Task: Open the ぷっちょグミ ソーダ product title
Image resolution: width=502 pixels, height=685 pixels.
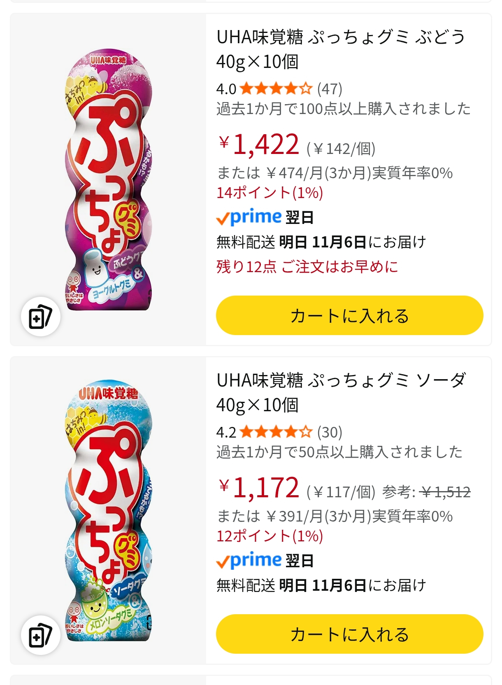Action: coord(341,392)
